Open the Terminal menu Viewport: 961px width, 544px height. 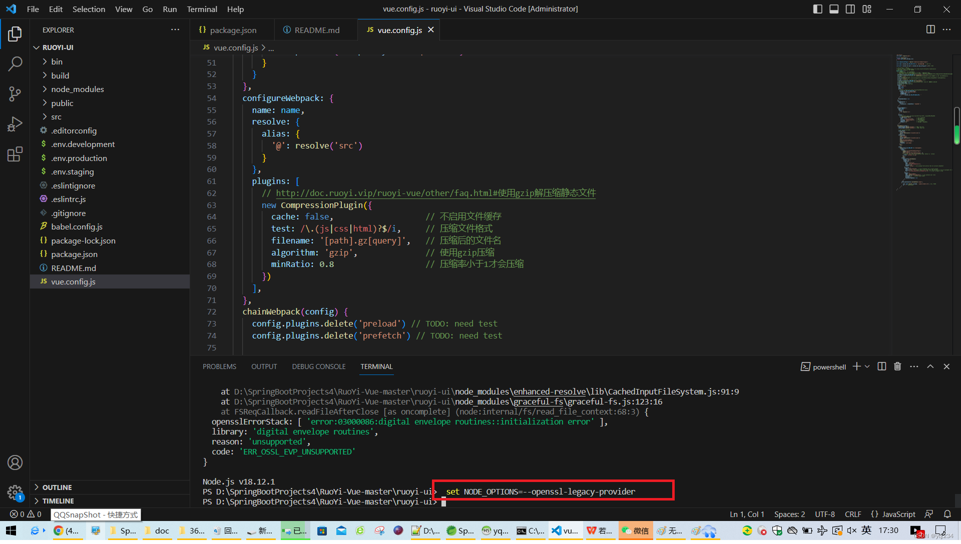pyautogui.click(x=202, y=9)
